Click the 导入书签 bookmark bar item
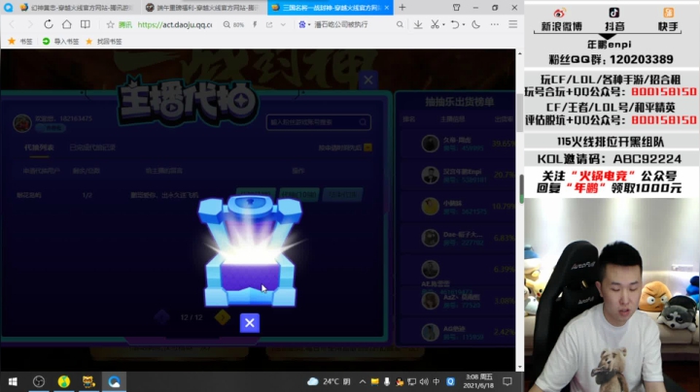The width and height of the screenshot is (700, 392). coord(60,42)
